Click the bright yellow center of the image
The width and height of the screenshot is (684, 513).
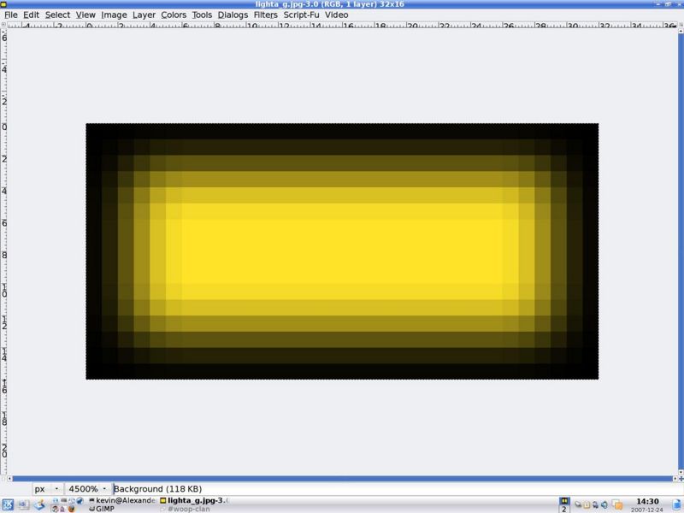click(342, 251)
